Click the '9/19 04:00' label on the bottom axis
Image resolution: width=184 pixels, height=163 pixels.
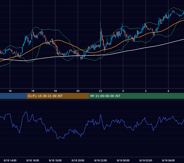point(168,160)
